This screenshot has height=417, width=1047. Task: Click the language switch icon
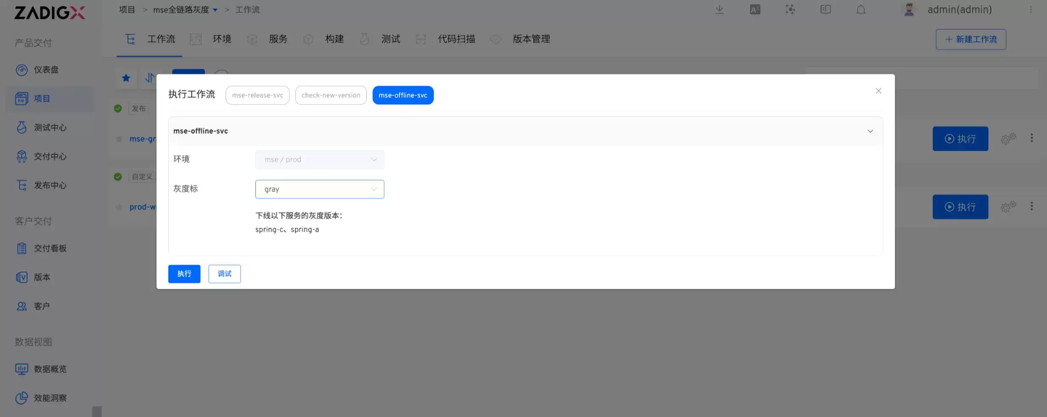point(755,9)
